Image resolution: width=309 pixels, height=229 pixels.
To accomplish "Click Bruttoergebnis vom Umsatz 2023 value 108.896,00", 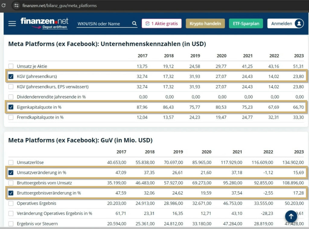I will coord(293,183).
